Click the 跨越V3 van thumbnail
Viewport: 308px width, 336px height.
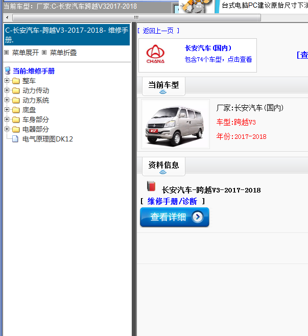tap(175, 124)
